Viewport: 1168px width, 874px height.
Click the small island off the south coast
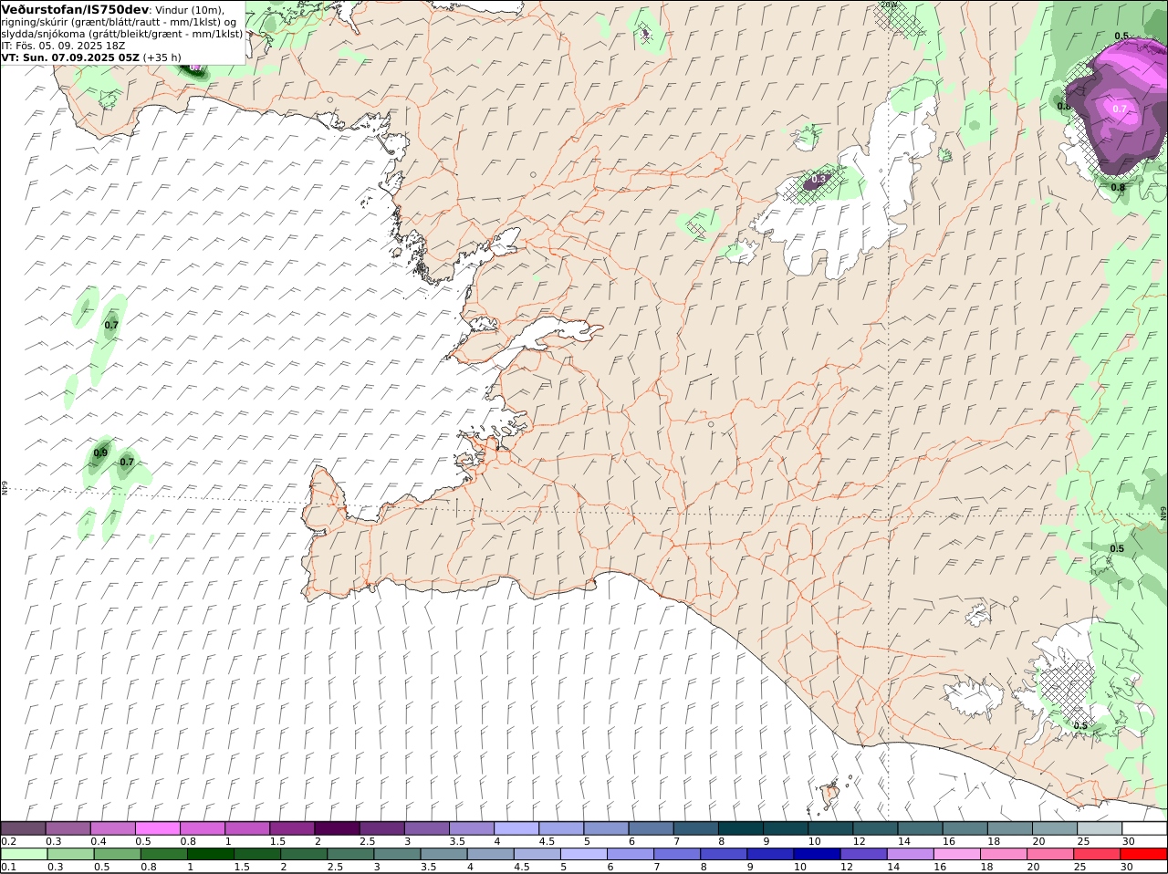click(829, 793)
